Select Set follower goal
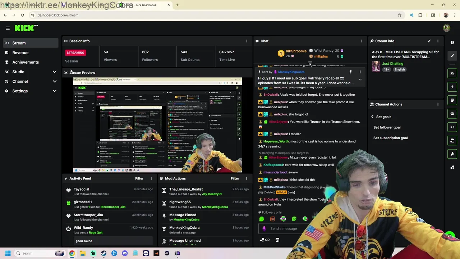 point(387,127)
